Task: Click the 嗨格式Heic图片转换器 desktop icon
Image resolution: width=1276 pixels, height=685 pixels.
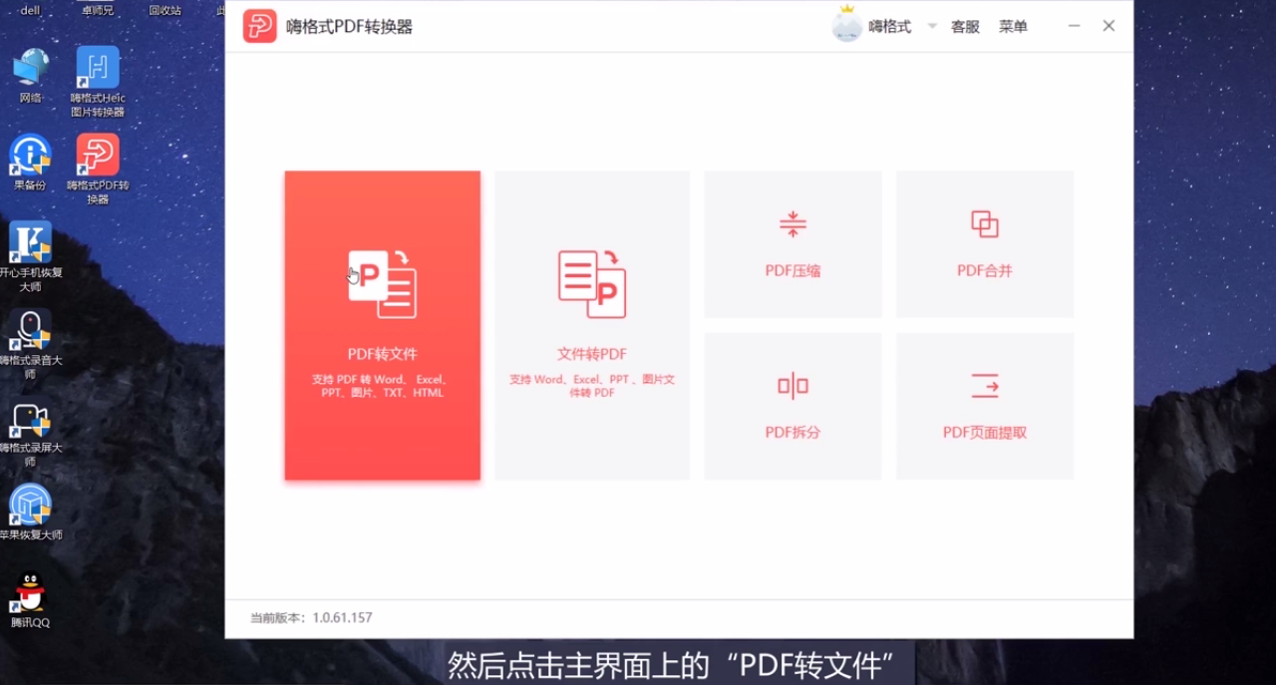Action: [98, 82]
